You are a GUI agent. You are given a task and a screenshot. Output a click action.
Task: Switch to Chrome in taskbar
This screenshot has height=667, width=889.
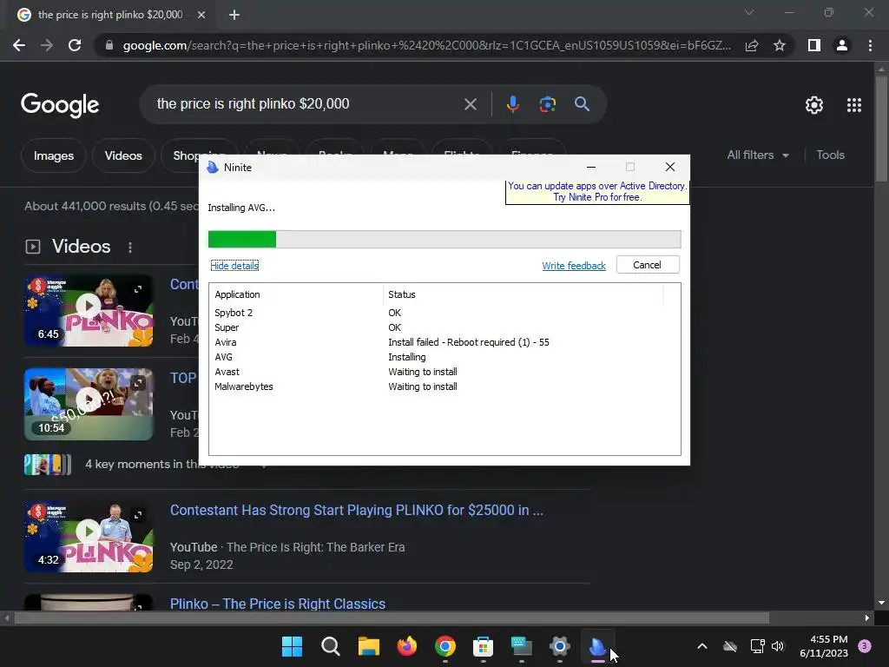(445, 646)
